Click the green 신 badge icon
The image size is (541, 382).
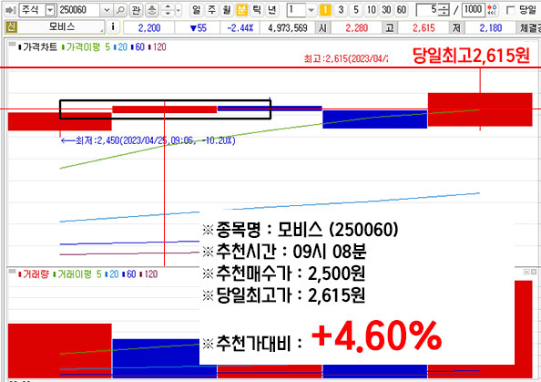coord(11,26)
